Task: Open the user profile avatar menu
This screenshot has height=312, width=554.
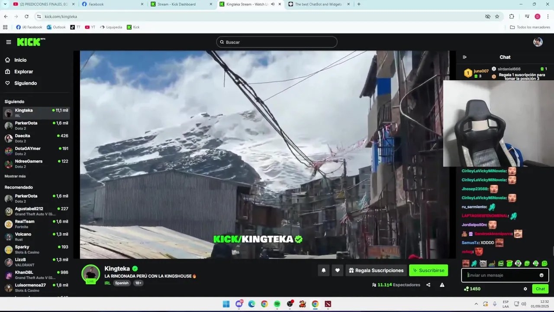Action: 538,42
